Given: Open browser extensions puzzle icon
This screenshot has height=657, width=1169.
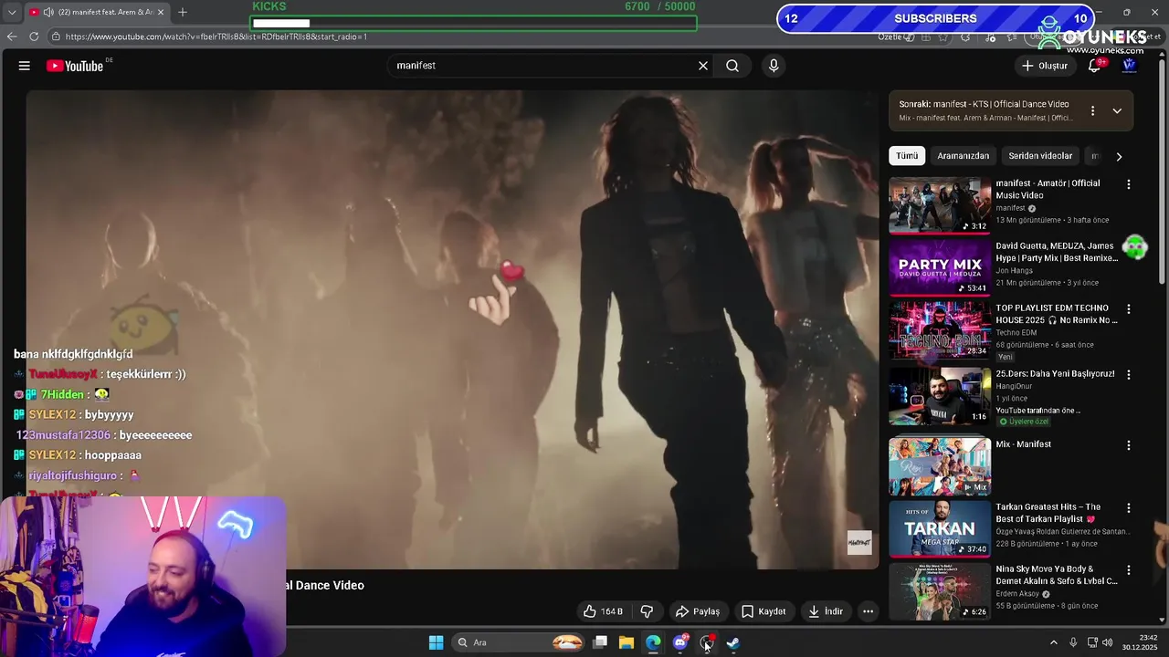Looking at the screenshot, I should (x=965, y=36).
